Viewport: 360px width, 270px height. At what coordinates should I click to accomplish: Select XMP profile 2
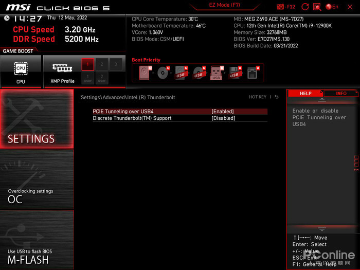click(102, 64)
